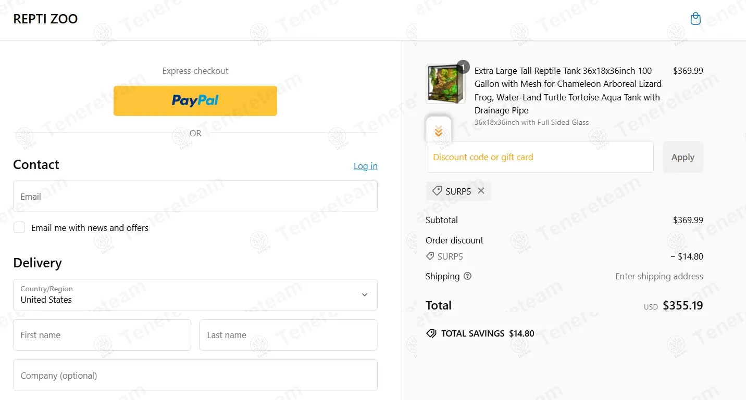Viewport: 746px width, 400px height.
Task: Click the order discount SURP5 tag icon
Action: tap(430, 256)
